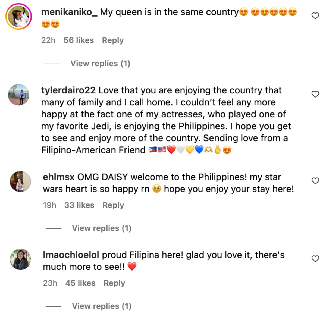Expand replies under menikaniko_'s comment
326x326 pixels.
[x=100, y=64]
